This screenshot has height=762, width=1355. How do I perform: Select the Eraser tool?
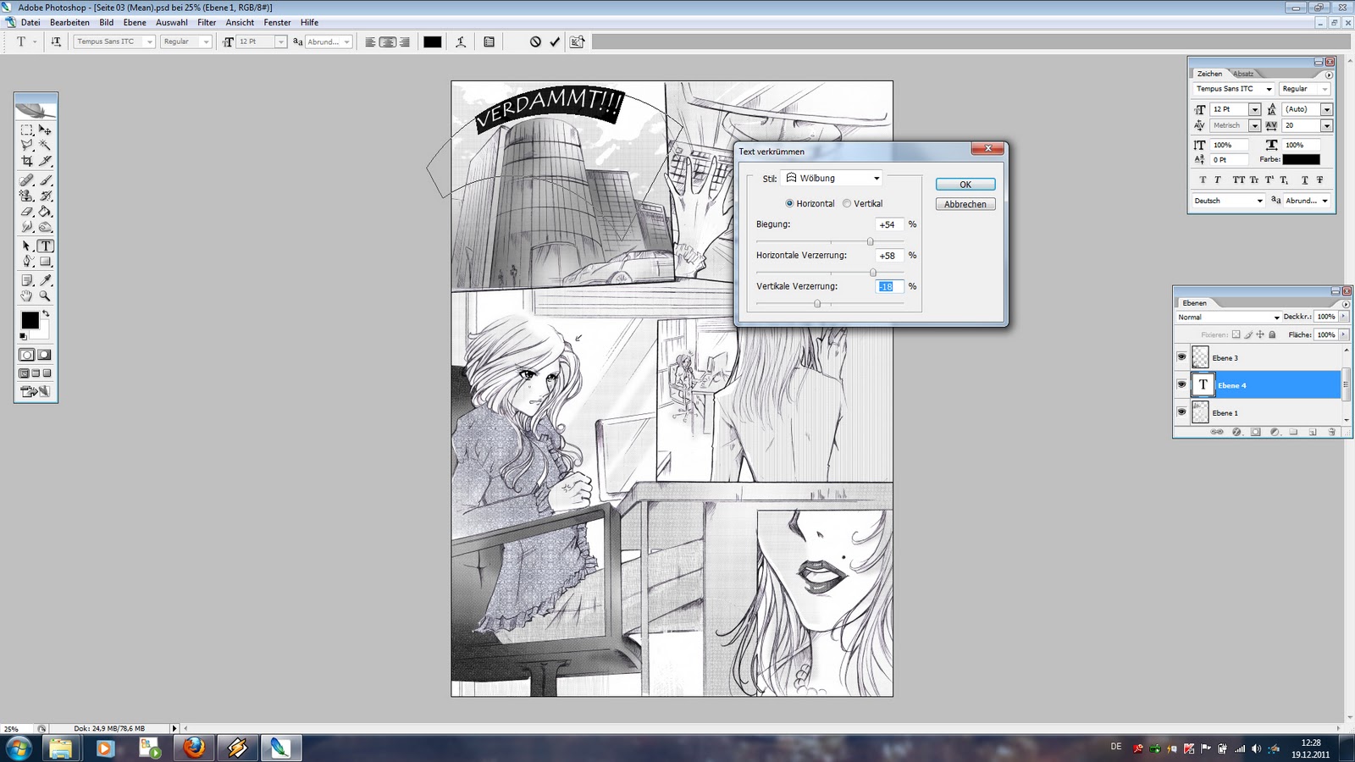click(x=27, y=211)
